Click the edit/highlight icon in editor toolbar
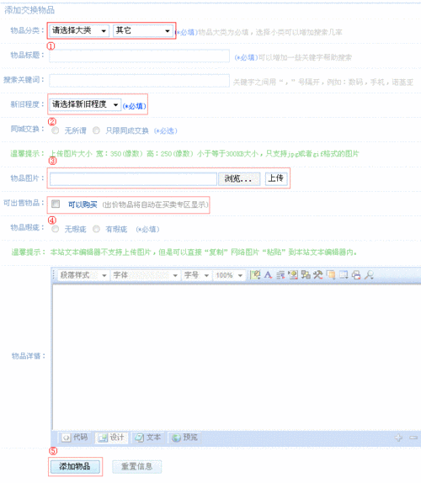The height and width of the screenshot is (483, 421). coord(255,275)
